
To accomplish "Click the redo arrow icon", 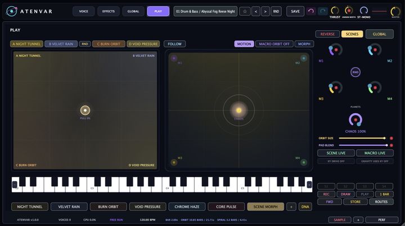I will [x=323, y=11].
